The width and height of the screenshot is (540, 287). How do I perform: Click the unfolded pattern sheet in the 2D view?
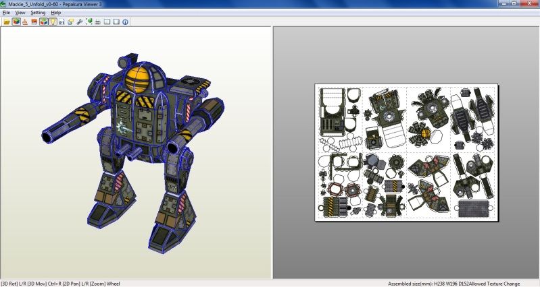[x=407, y=152]
